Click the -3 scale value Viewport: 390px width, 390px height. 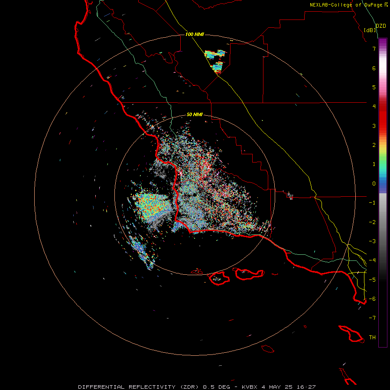[x=372, y=241]
